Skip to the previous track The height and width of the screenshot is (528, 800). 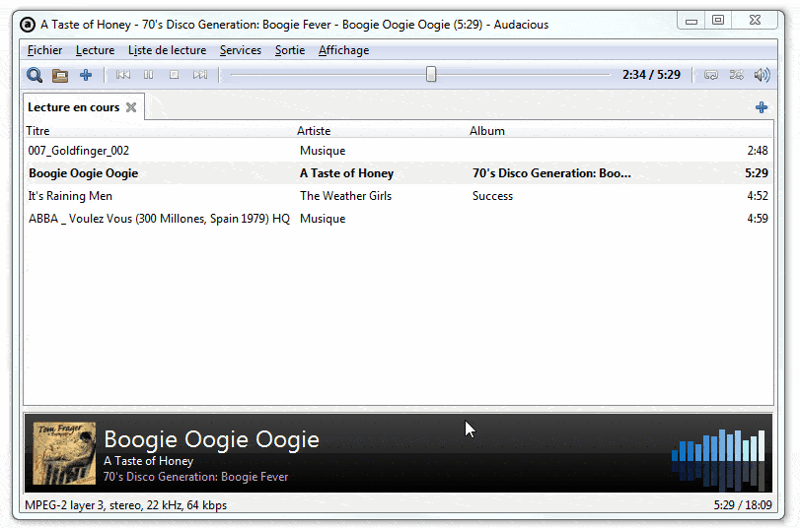click(123, 75)
